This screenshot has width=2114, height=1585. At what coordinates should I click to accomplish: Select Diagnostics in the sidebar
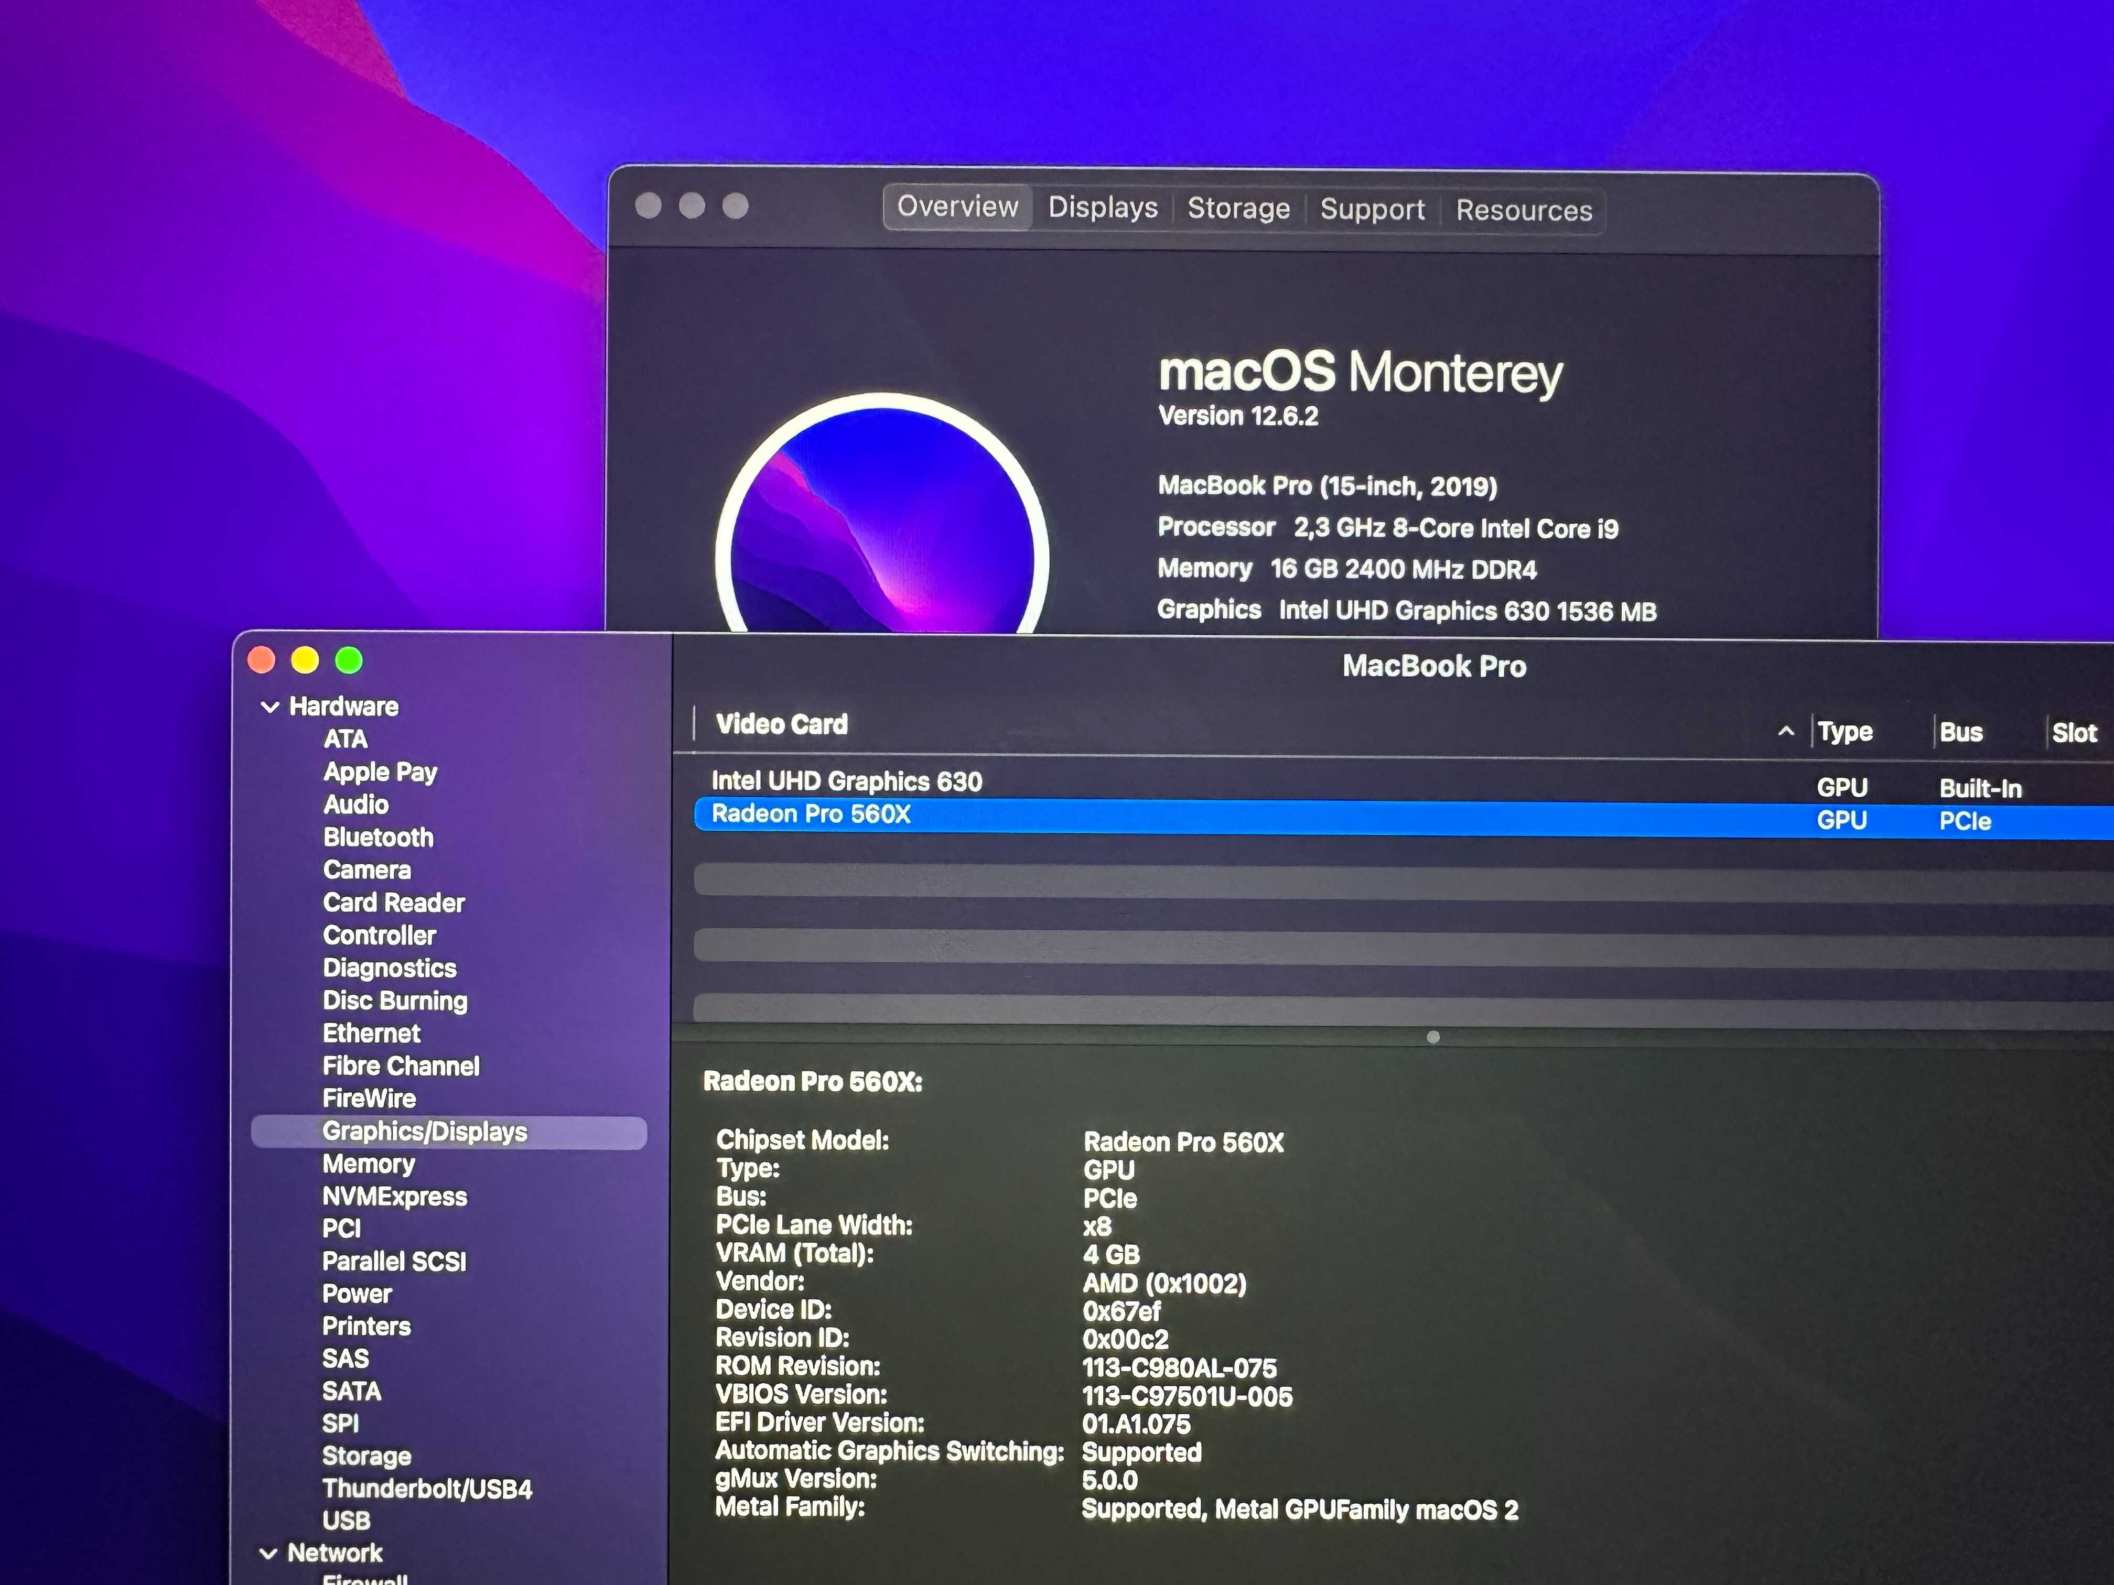coord(390,968)
